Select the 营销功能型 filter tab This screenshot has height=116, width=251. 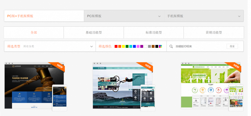pyautogui.click(x=214, y=32)
